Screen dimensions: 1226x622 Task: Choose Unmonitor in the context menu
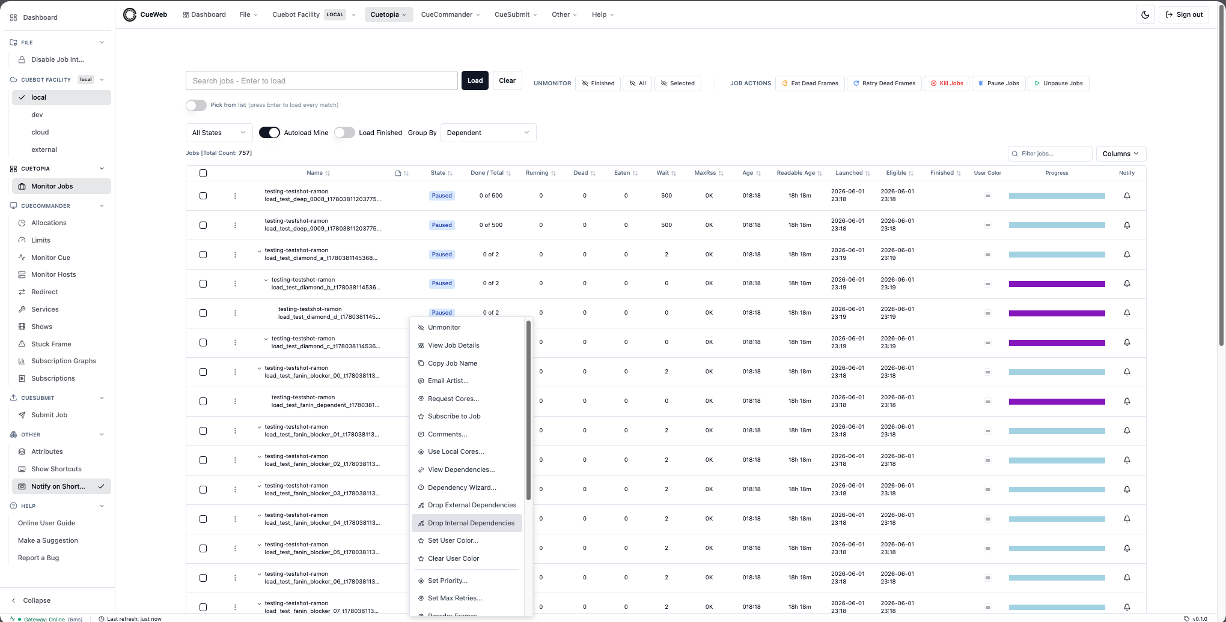tap(467, 327)
